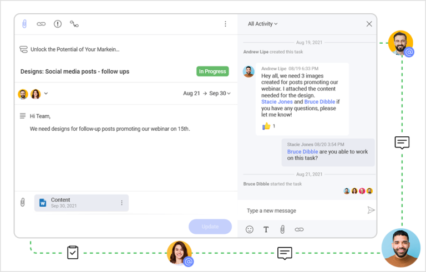Screen dimensions: 426x272
Task: Click the second assignee avatar, the woman
Action: pos(35,94)
